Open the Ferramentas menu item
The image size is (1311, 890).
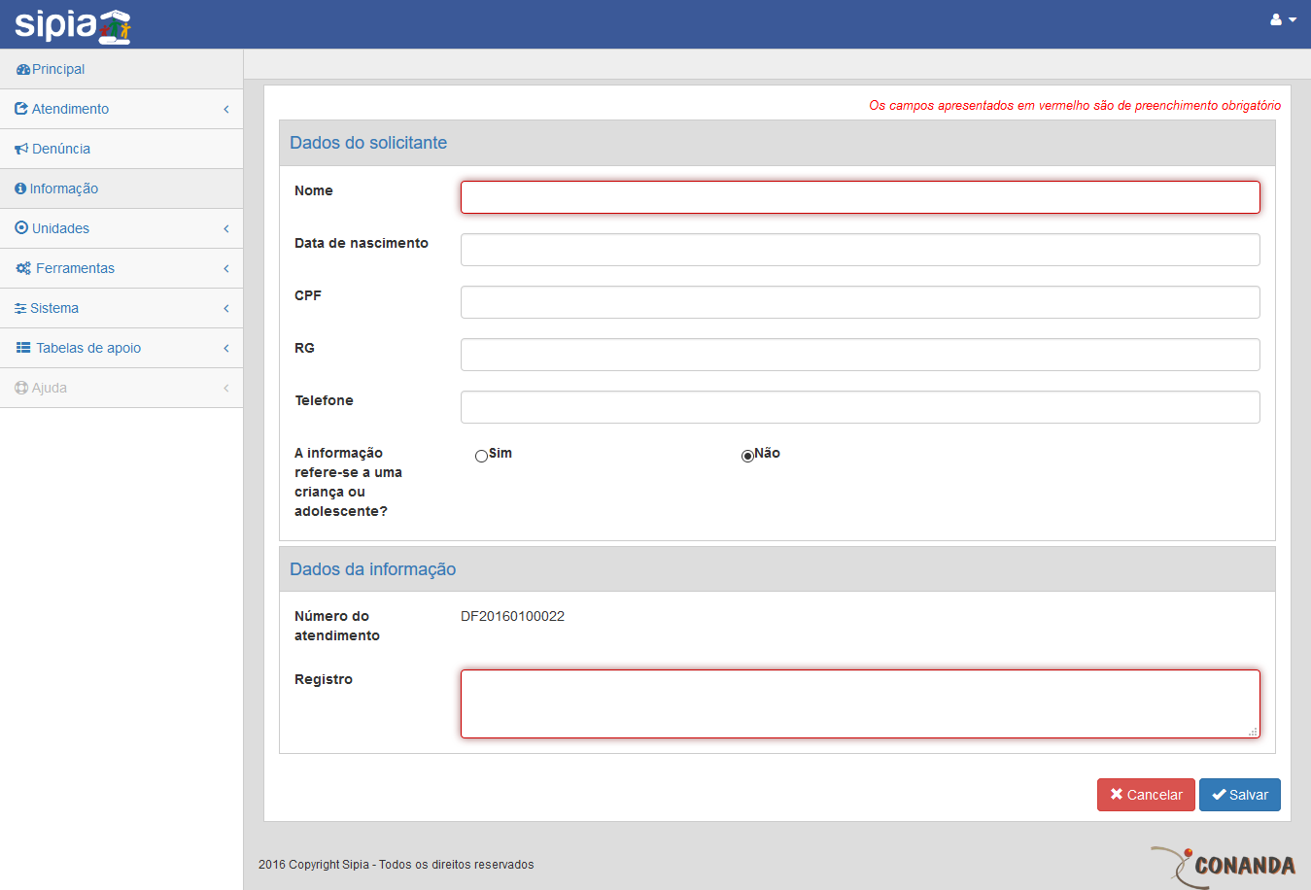[x=121, y=268]
